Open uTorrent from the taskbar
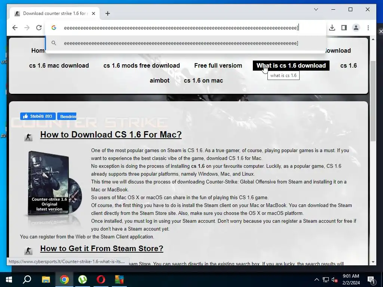383x287 pixels. point(83,280)
